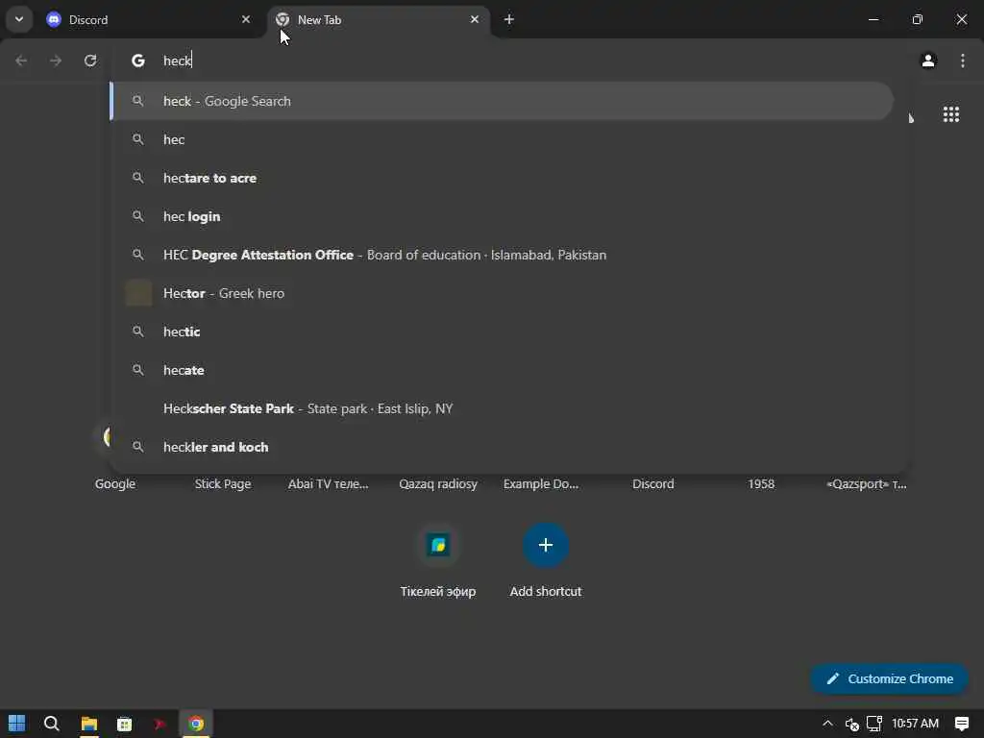Choose the Hector Greek hero suggestion

tap(502, 293)
